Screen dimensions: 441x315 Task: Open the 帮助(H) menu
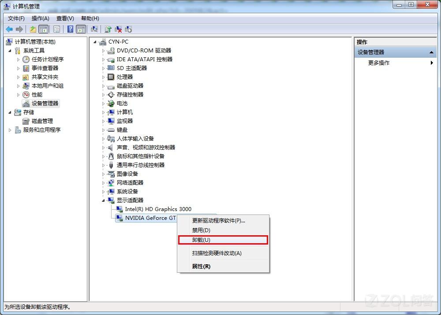coord(90,19)
